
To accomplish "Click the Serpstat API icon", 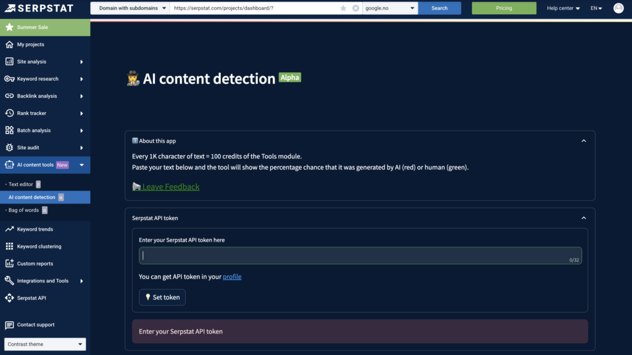I will tap(9, 298).
